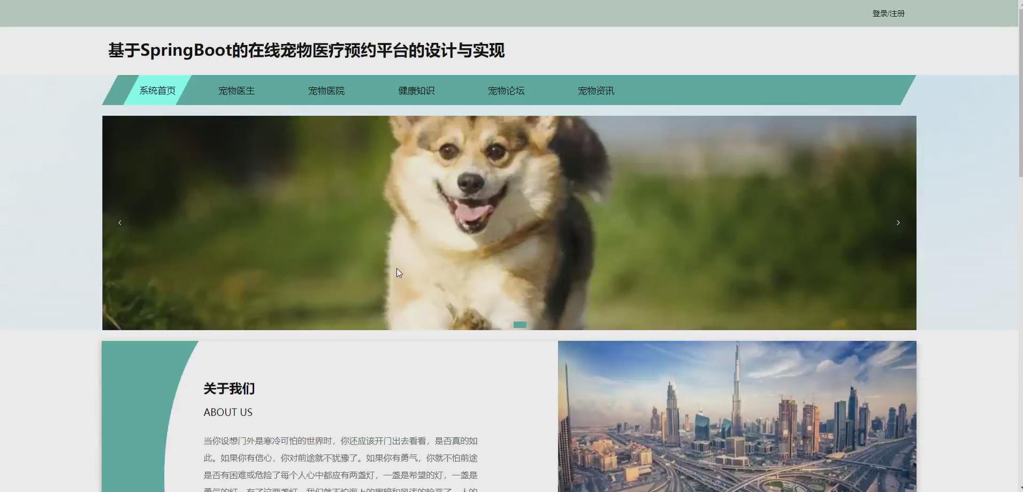Viewport: 1023px width, 492px height.
Task: Click the SpringBoot platform title heading
Action: tap(306, 50)
